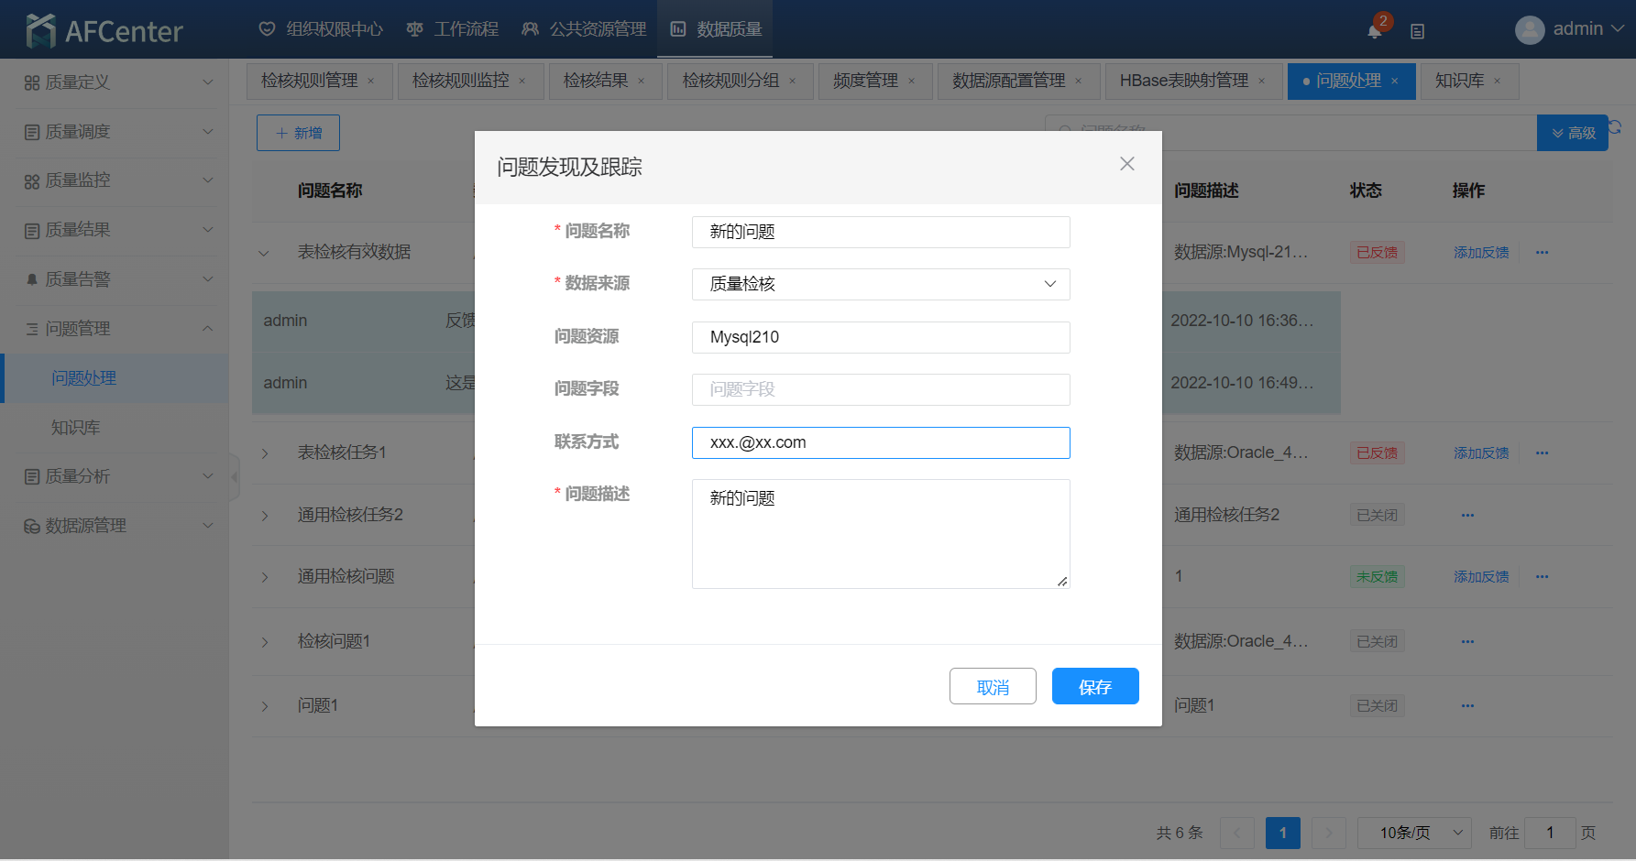Viewport: 1636px width, 861px height.
Task: Open the 工作流程 top menu
Action: click(454, 29)
